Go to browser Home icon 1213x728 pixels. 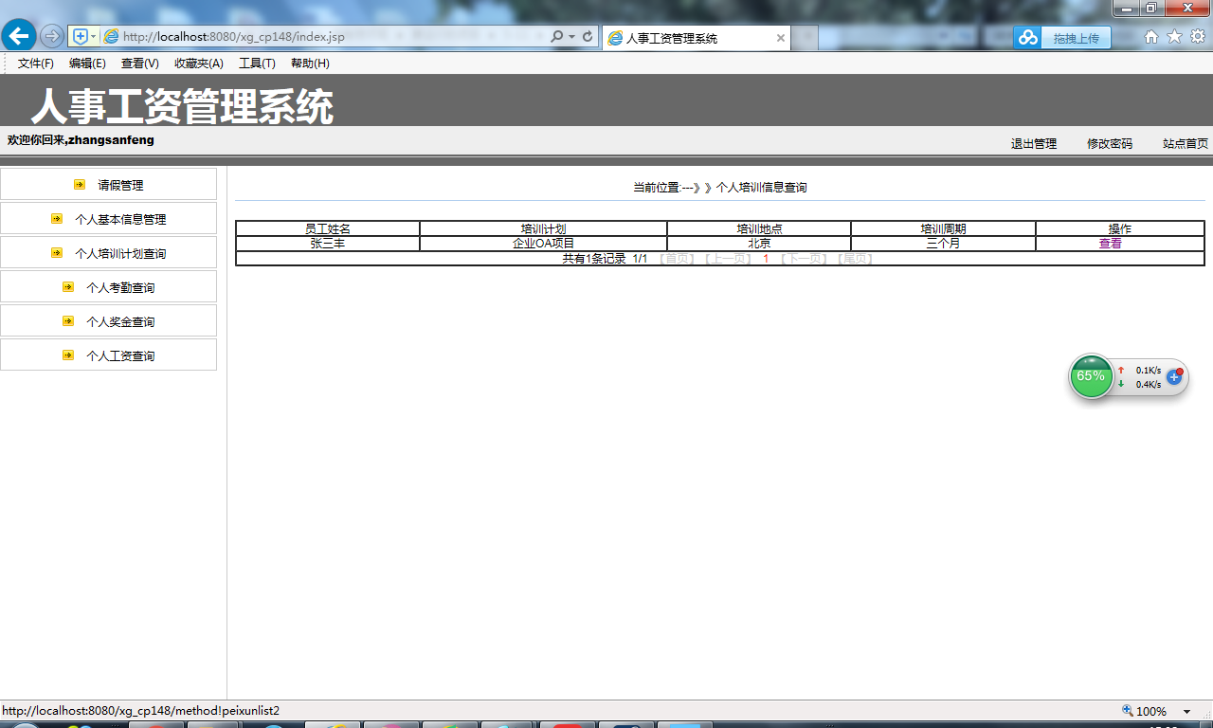point(1151,36)
